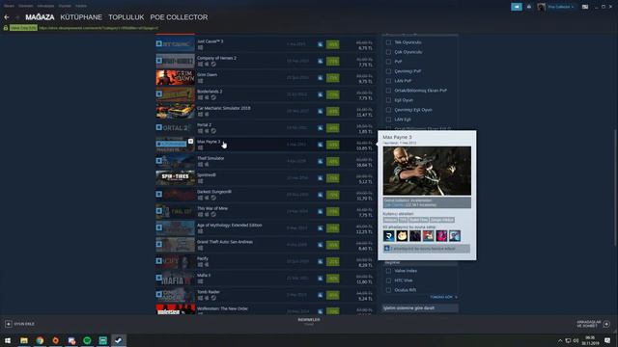Toggle the Çok Oyunculu checkbox
The width and height of the screenshot is (618, 347).
(388, 52)
